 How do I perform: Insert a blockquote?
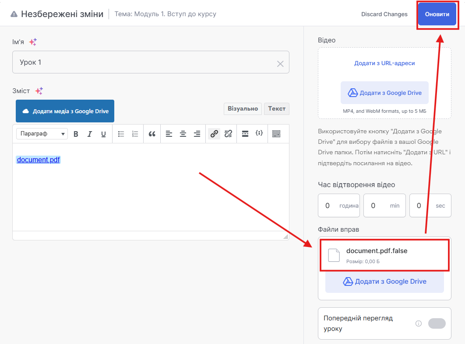coord(152,134)
